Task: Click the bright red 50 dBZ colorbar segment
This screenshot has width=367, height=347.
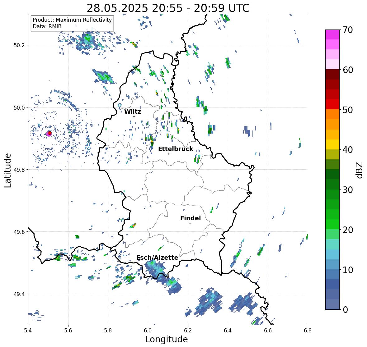Action: (332, 104)
